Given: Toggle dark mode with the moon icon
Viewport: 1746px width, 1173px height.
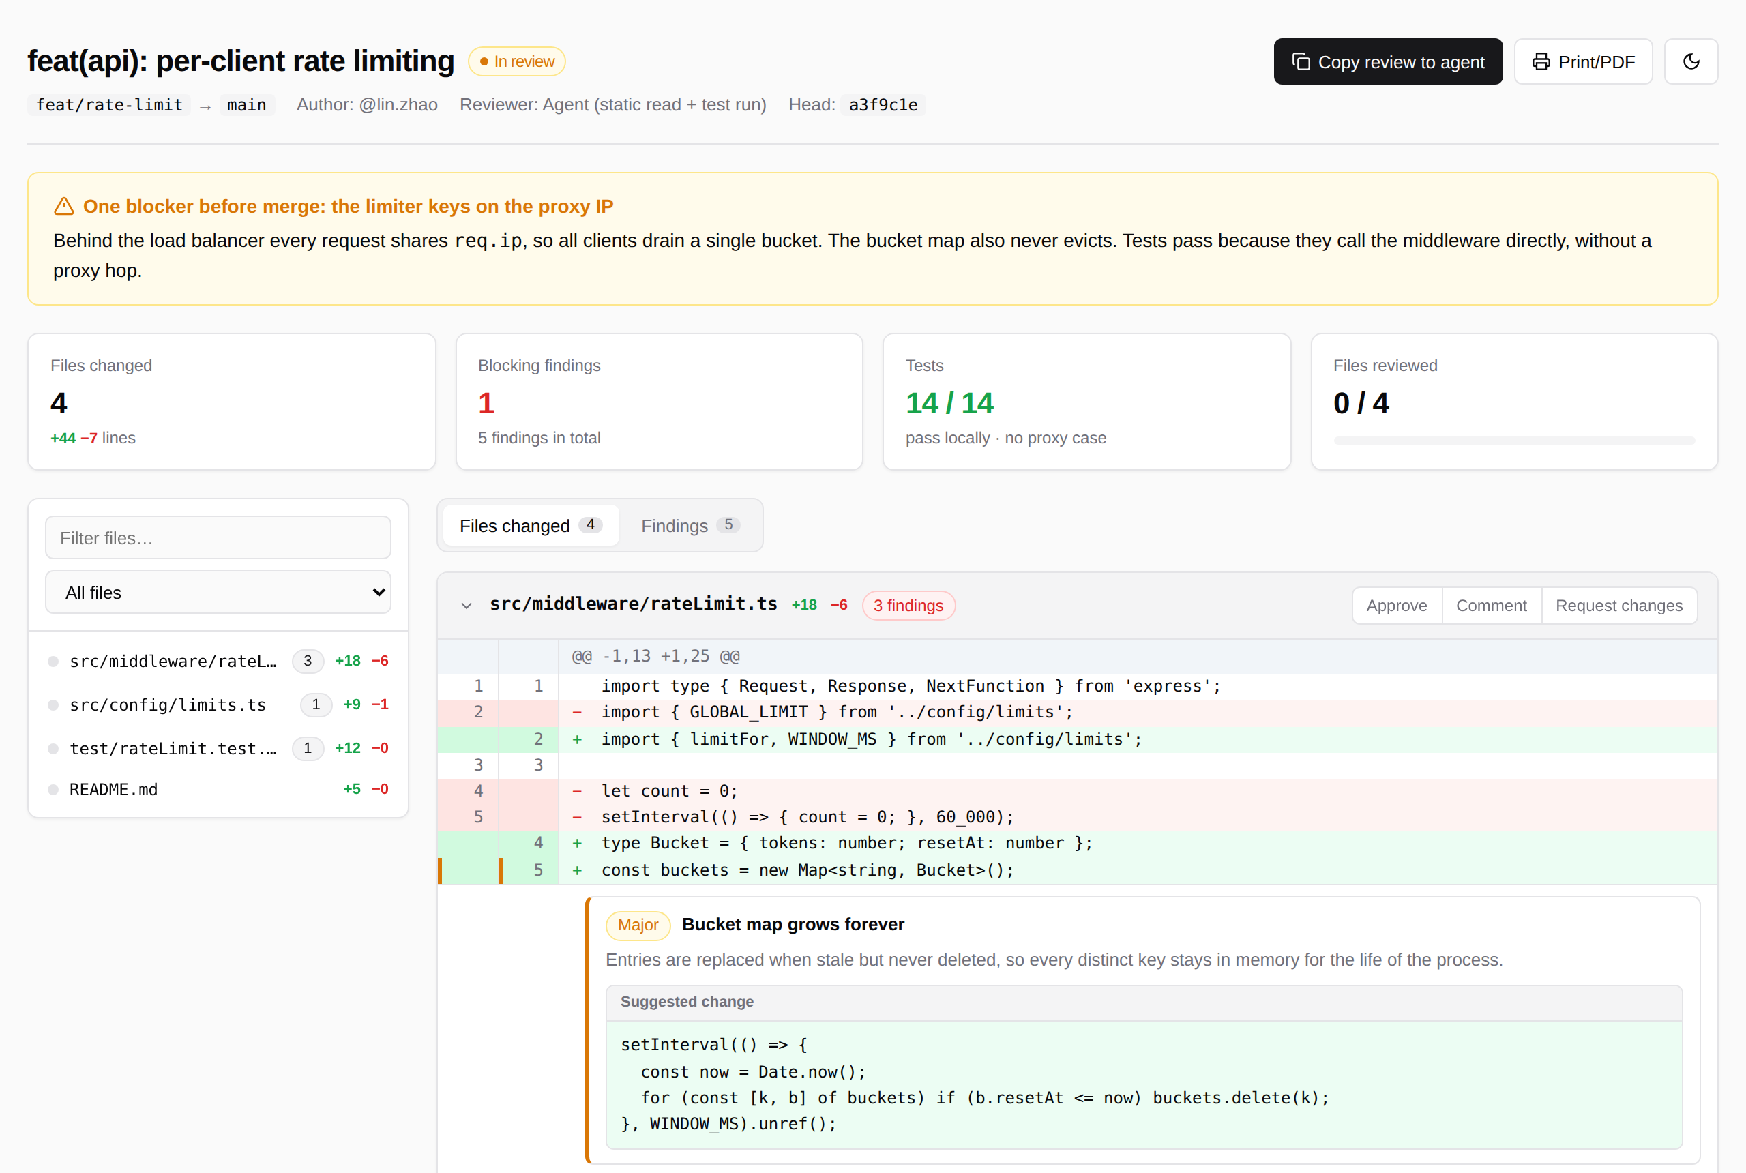Looking at the screenshot, I should pyautogui.click(x=1690, y=61).
